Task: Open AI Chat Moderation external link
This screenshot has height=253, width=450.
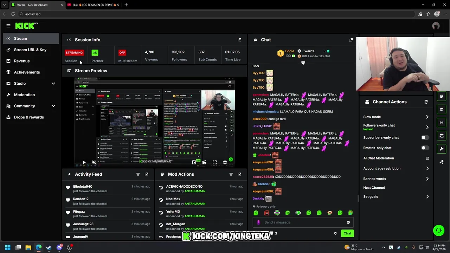Action: click(427, 158)
